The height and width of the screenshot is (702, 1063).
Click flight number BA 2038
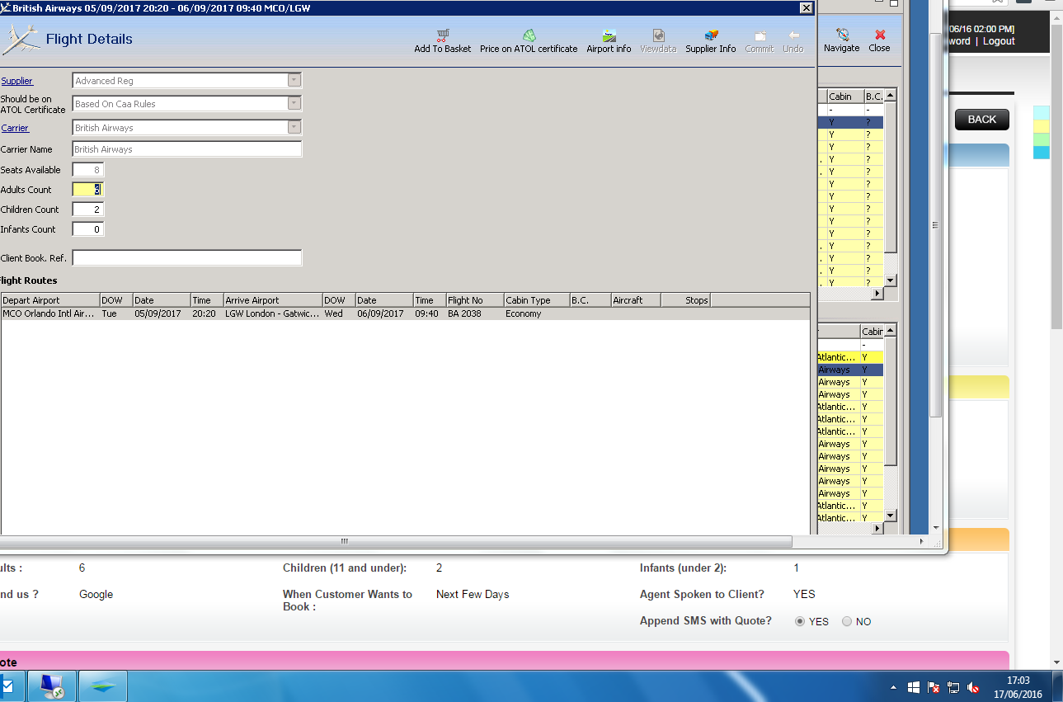464,313
